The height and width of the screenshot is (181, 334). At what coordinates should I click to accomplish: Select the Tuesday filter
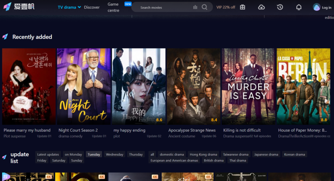click(94, 155)
